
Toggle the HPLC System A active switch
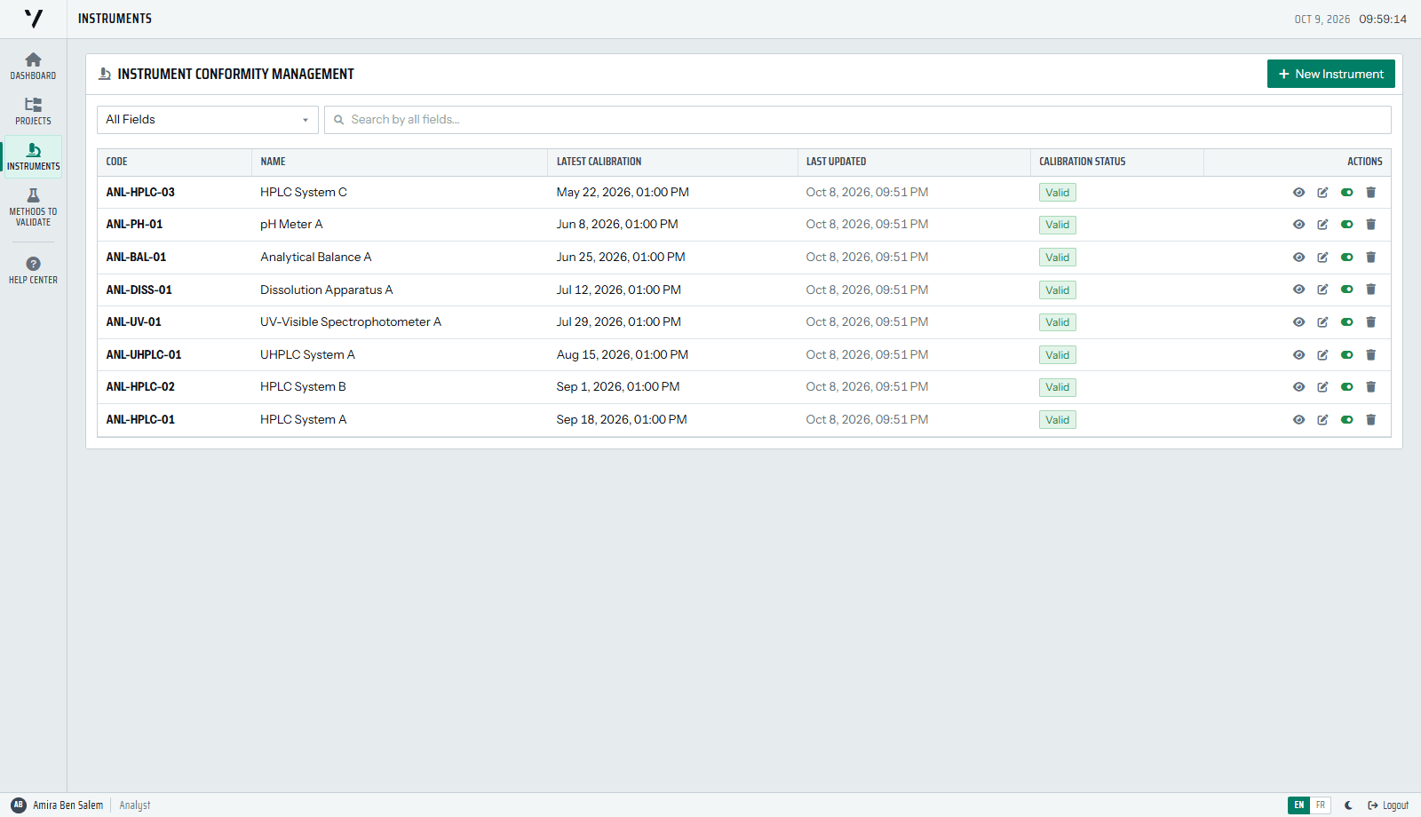click(1346, 420)
